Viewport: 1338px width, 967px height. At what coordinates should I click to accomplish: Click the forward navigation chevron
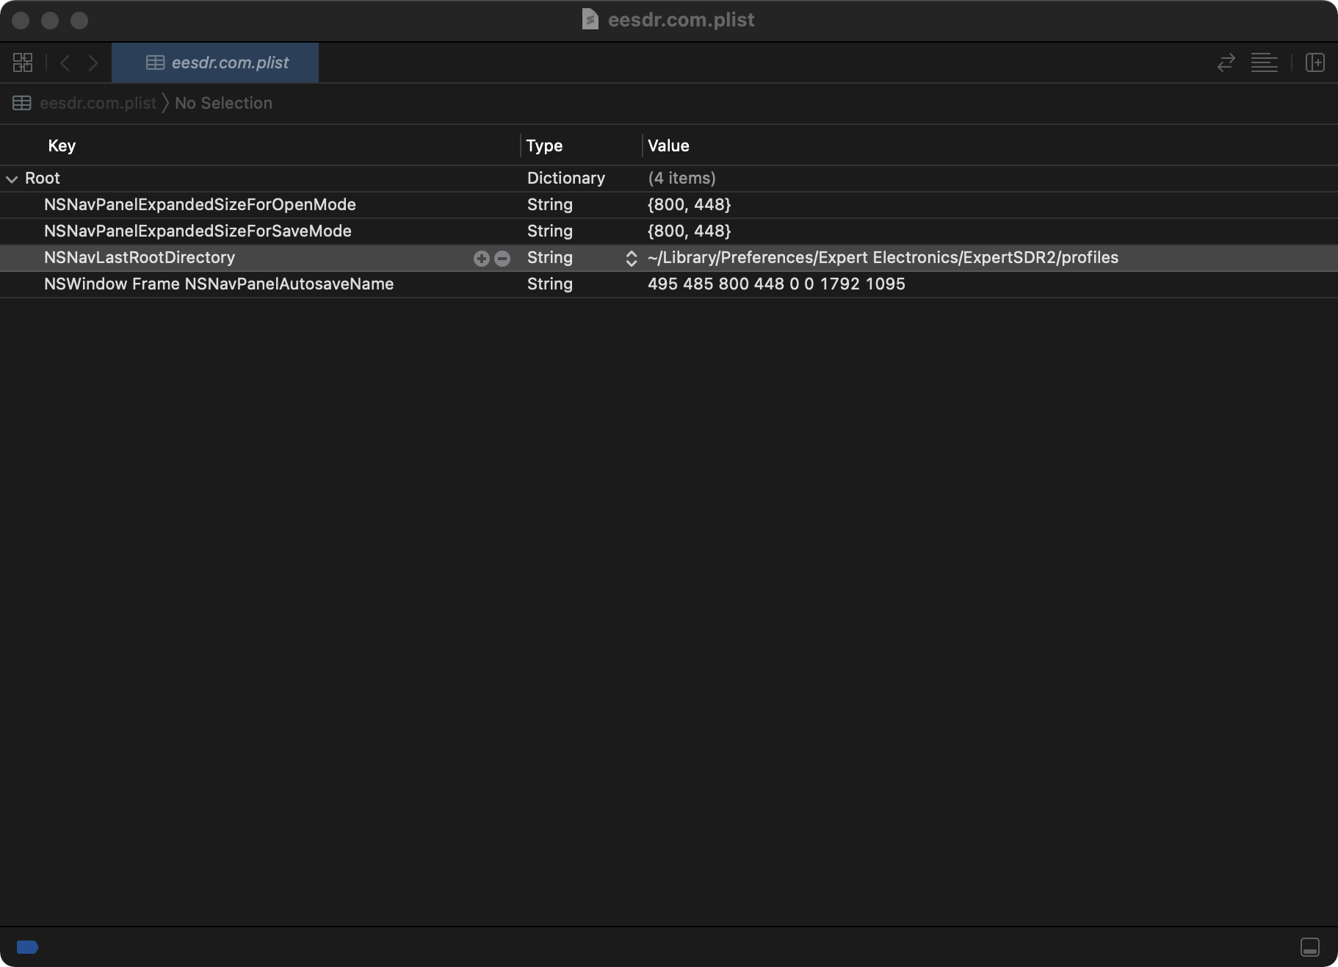pos(93,62)
